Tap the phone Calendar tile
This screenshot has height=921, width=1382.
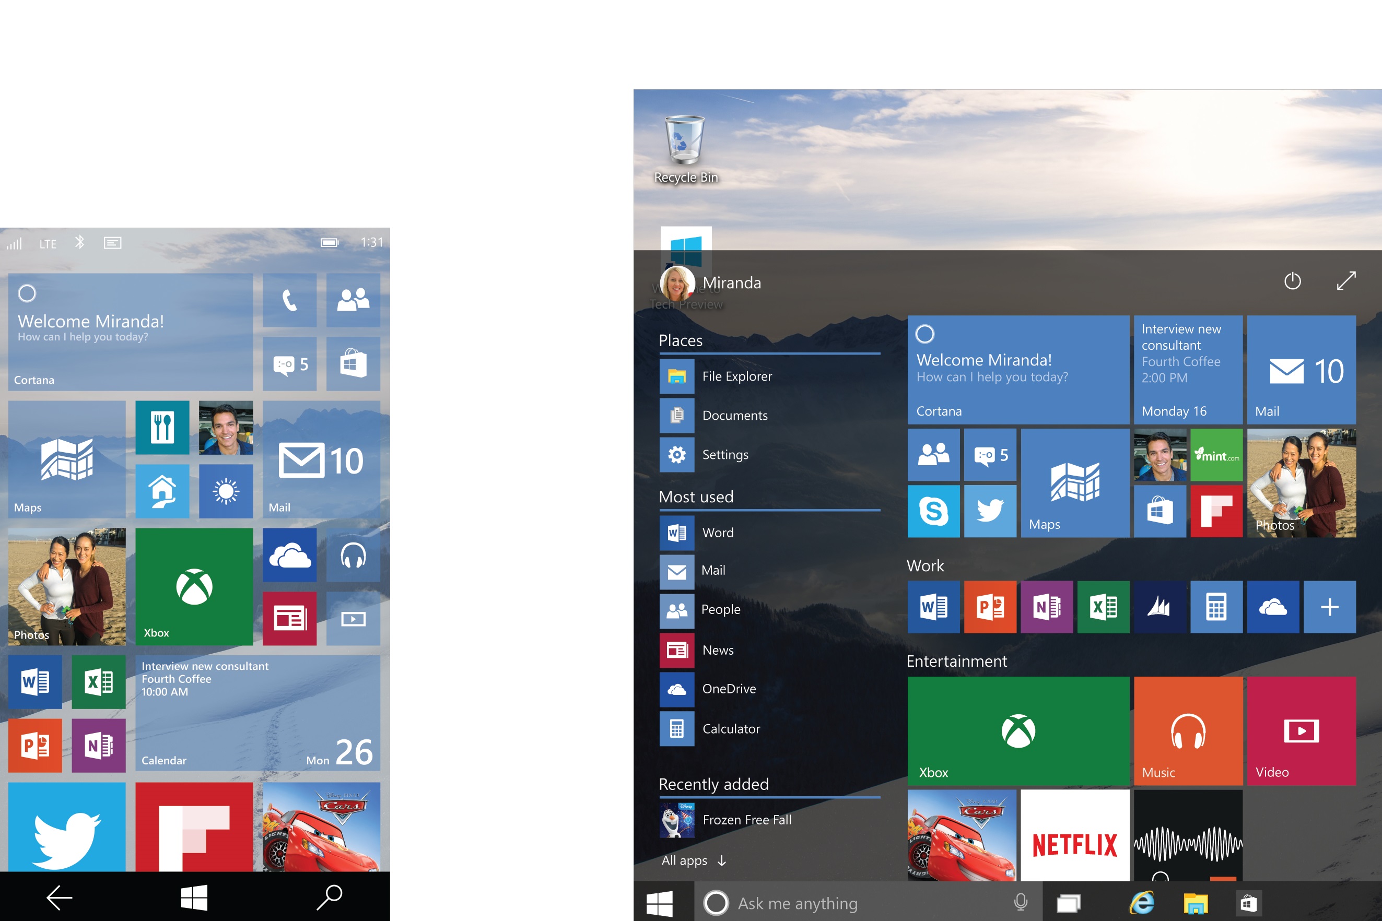pyautogui.click(x=258, y=713)
